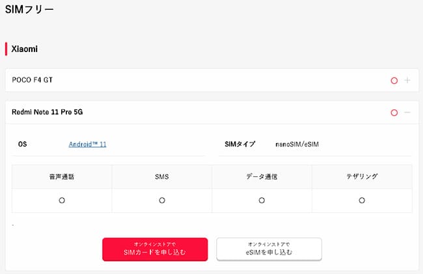Expand the POCO F4 GT plus icon

click(407, 81)
